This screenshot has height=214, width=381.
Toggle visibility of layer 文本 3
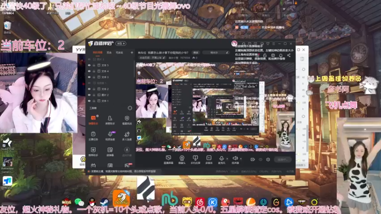coord(89,77)
